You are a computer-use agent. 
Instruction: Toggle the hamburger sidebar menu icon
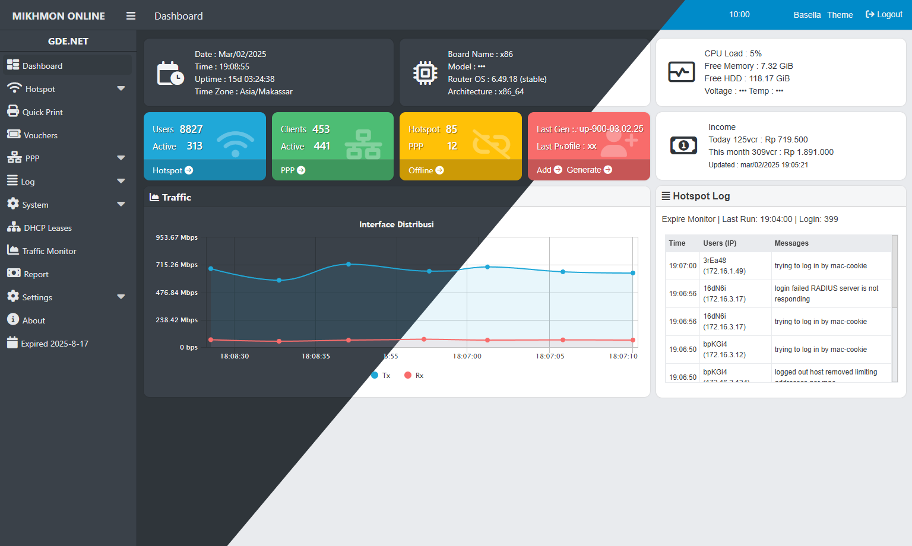point(131,16)
